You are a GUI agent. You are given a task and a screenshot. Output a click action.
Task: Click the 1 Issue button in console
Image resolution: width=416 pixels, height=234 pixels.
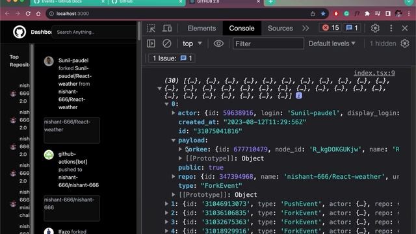pos(172,58)
